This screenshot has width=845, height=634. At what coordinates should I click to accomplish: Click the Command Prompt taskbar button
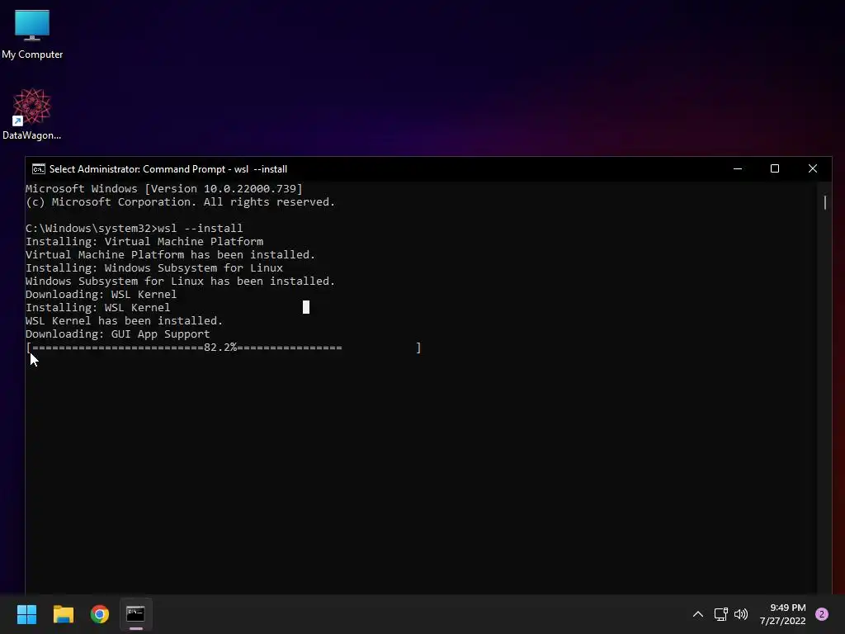coord(136,614)
